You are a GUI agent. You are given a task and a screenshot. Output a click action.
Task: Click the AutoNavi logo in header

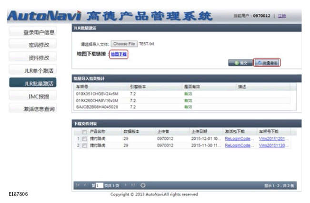44,16
